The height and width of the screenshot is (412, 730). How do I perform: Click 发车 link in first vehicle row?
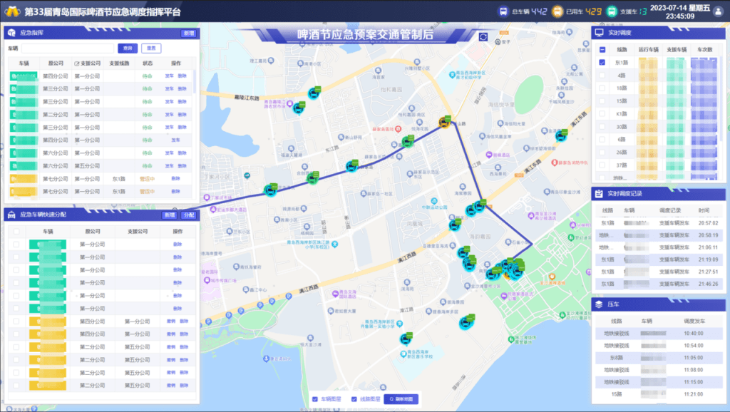click(x=169, y=76)
